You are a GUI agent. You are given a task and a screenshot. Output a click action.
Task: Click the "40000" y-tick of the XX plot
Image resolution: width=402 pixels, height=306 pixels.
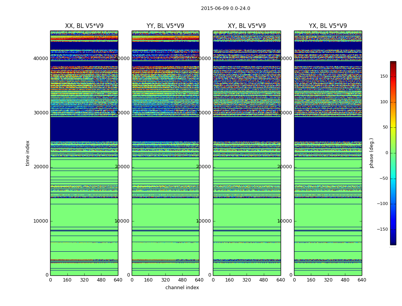[41, 59]
